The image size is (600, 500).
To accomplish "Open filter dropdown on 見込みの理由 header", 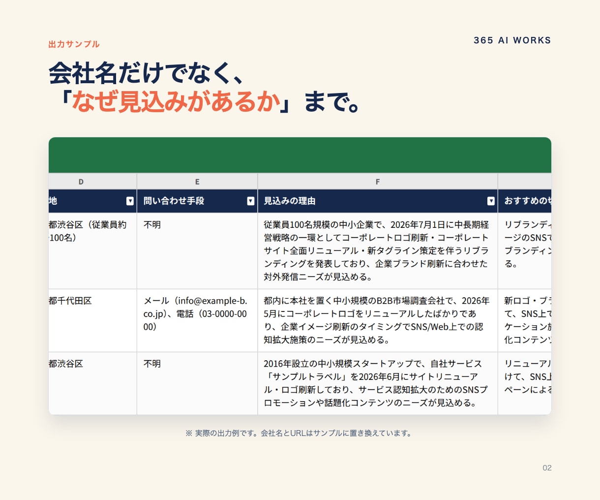I will 491,201.
